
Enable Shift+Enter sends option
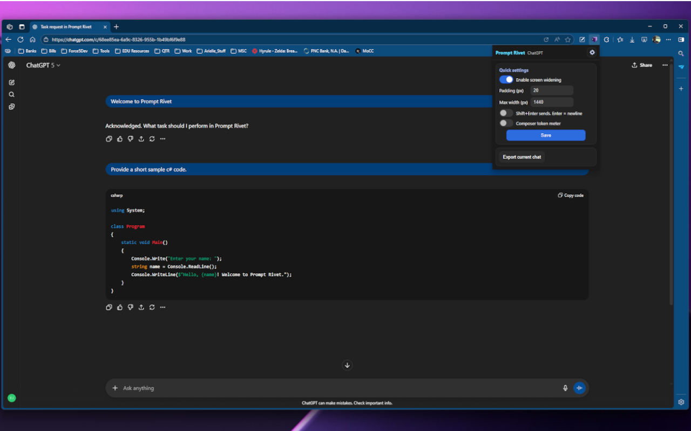click(506, 113)
